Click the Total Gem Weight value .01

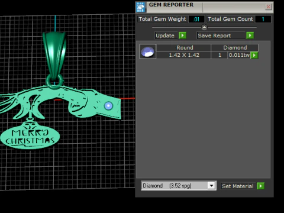[196, 19]
